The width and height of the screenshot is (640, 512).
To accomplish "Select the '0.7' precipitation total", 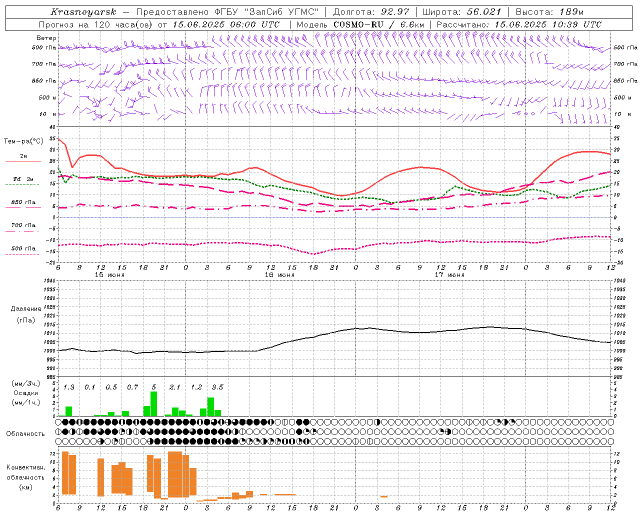I will coord(132,387).
